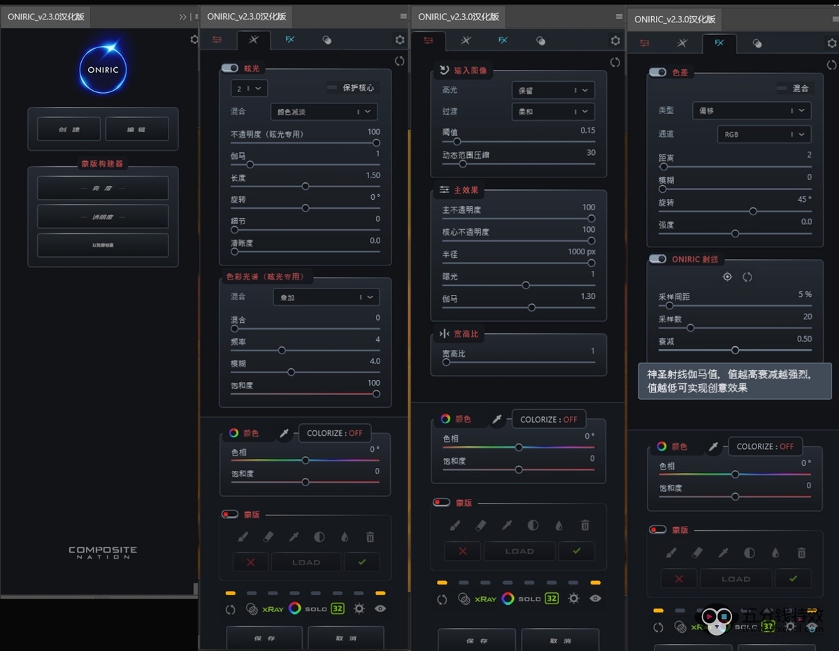Click the green check mask confirm in 色差 panel

point(793,578)
